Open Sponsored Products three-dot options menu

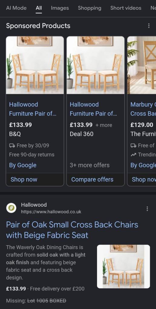(149, 26)
